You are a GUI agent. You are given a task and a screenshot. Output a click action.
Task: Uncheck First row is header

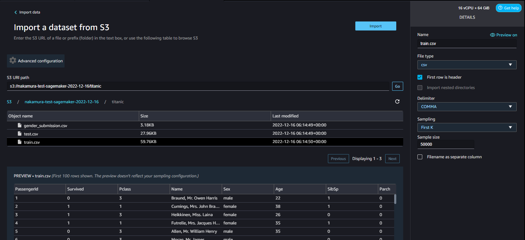420,77
